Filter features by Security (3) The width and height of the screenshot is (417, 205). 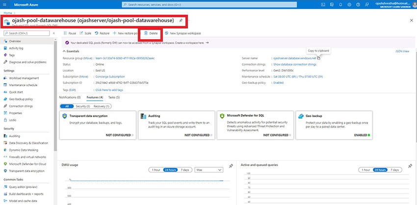[x=83, y=106]
